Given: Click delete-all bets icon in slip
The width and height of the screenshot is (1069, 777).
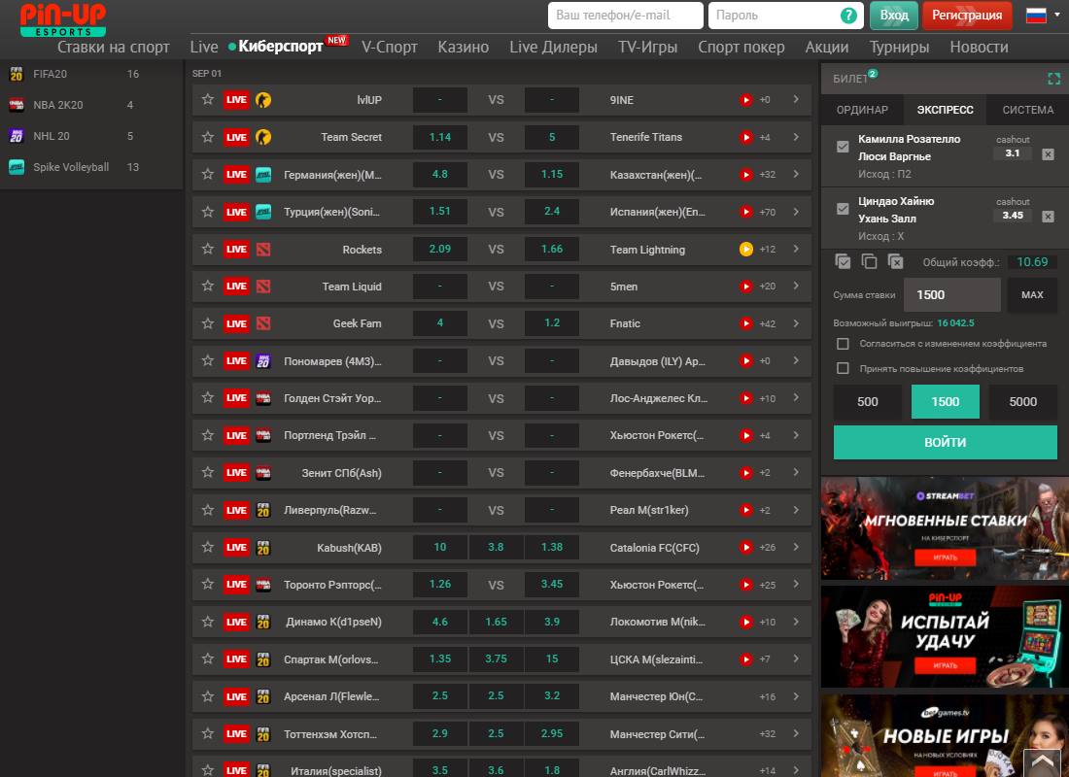Looking at the screenshot, I should (895, 262).
